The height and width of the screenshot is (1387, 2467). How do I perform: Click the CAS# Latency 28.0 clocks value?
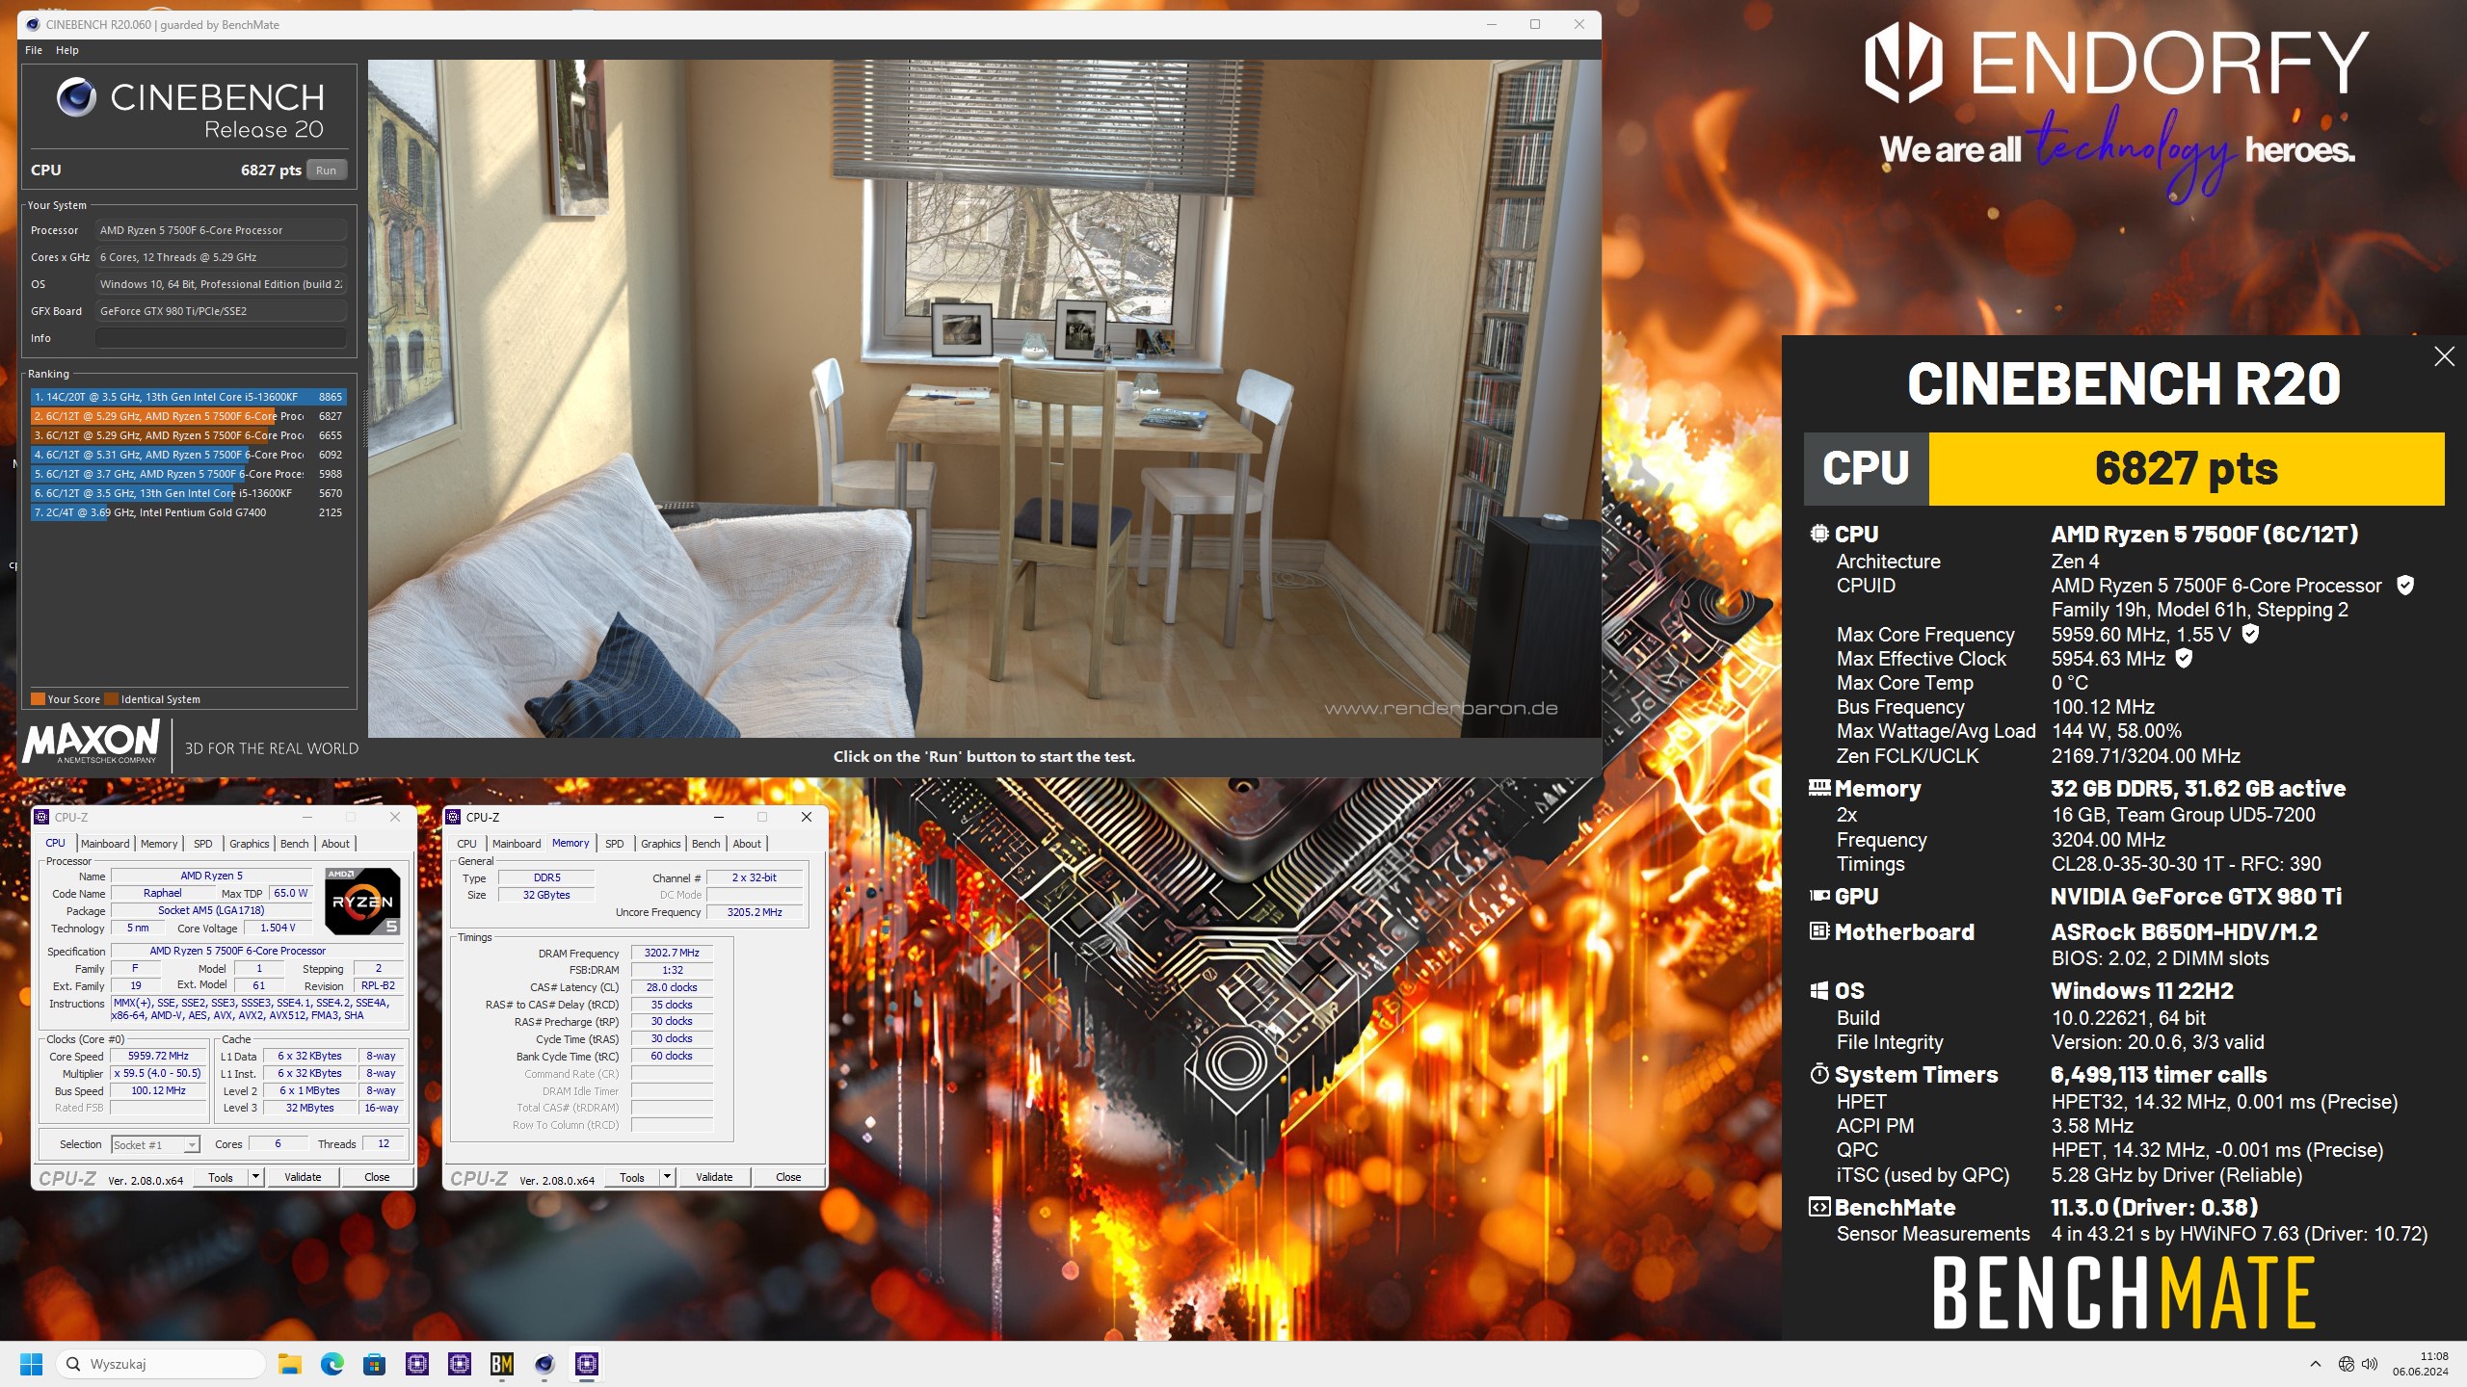coord(672,987)
